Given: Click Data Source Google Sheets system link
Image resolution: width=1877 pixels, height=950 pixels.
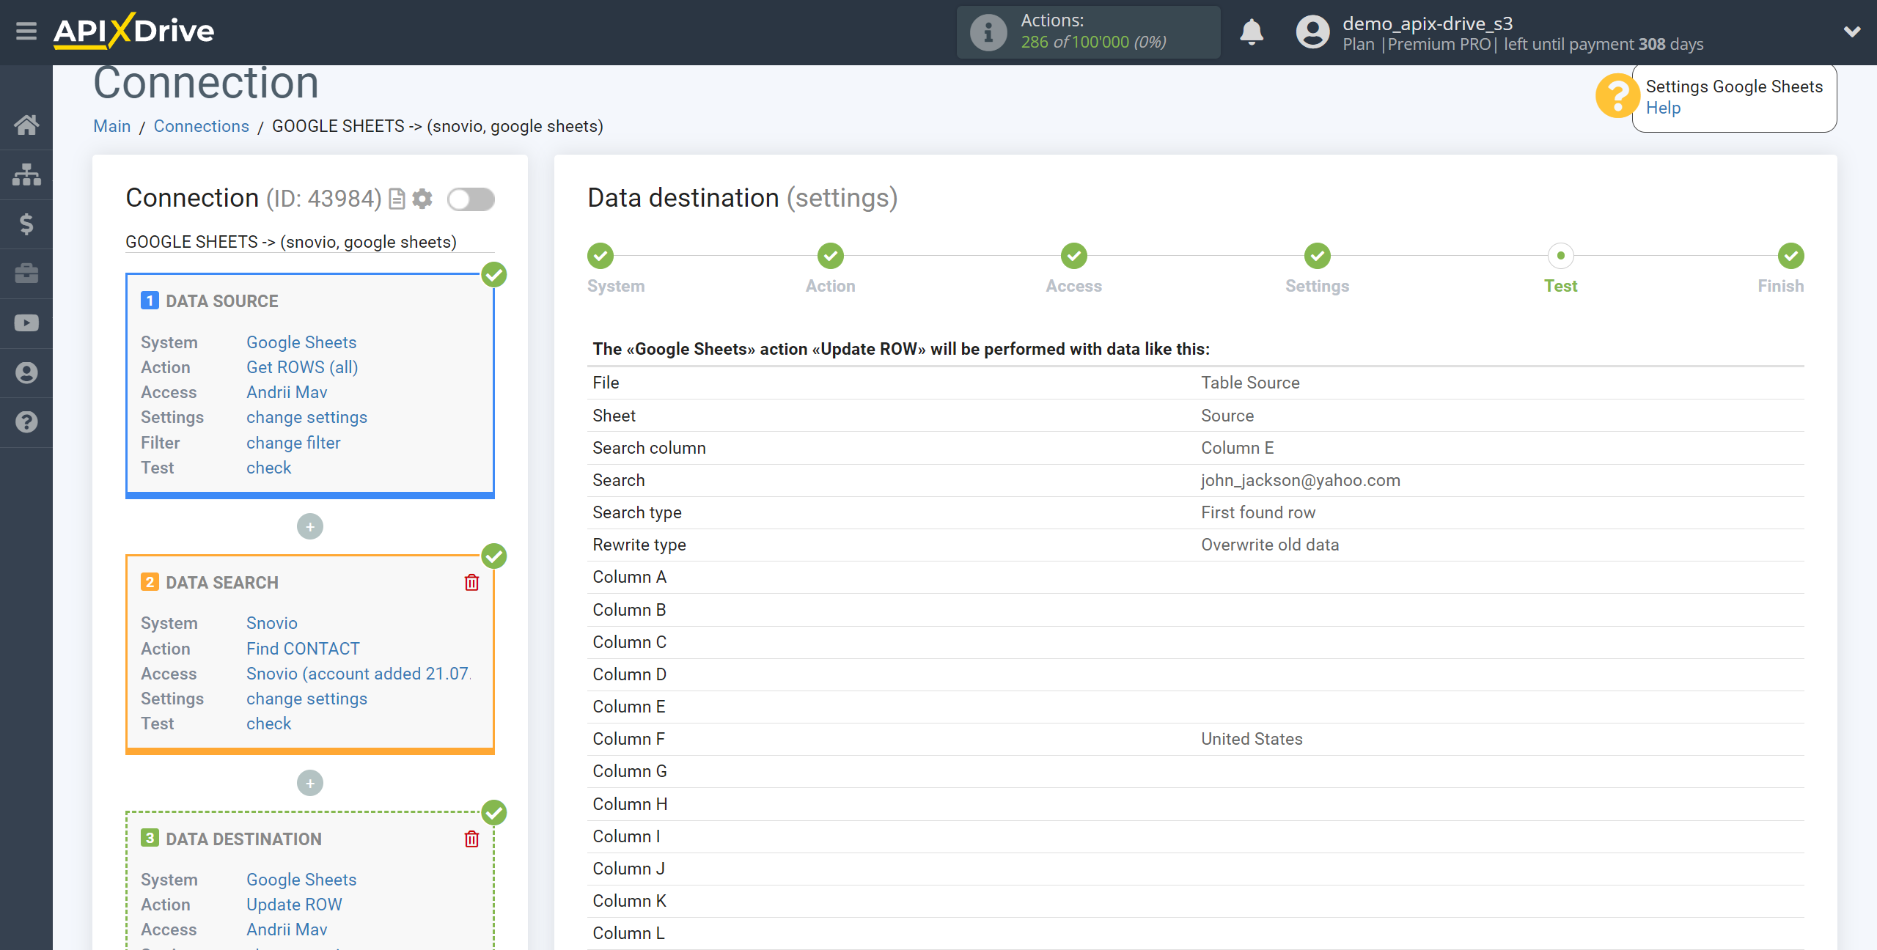Looking at the screenshot, I should (x=301, y=342).
